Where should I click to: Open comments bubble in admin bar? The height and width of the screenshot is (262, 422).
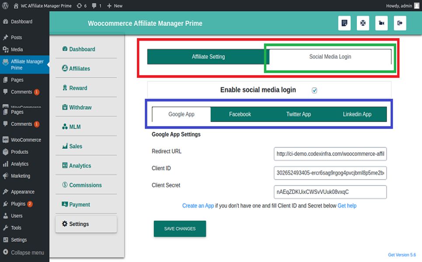[x=97, y=6]
